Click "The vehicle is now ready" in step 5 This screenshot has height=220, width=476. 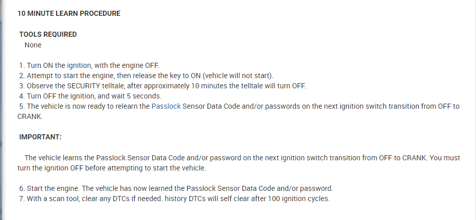click(66, 106)
